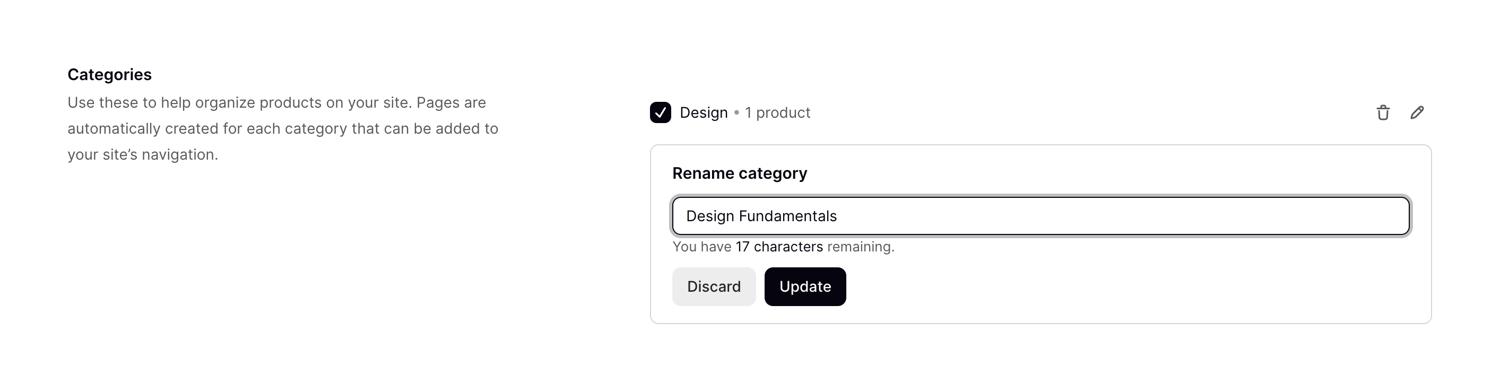Image resolution: width=1500 pixels, height=392 pixels.
Task: Click the characters remaining message
Action: (x=783, y=246)
